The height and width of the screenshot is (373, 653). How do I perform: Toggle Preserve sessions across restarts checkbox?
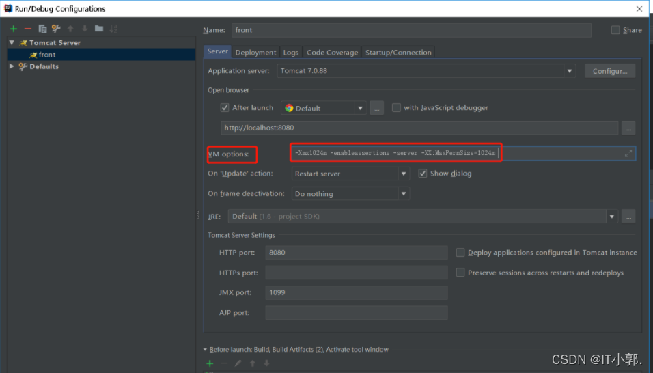[460, 273]
